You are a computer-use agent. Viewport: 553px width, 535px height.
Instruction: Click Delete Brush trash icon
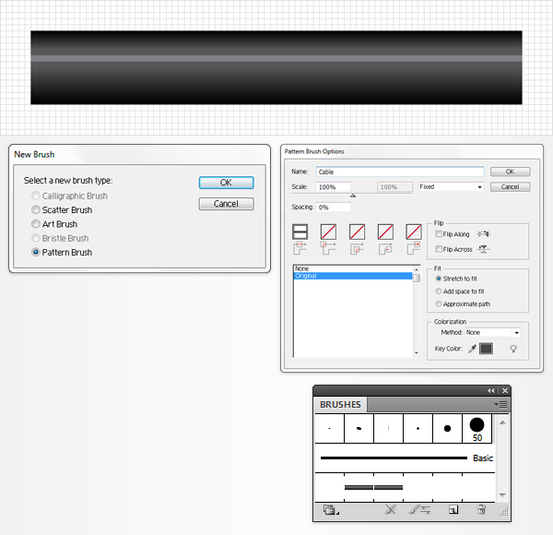tap(481, 509)
